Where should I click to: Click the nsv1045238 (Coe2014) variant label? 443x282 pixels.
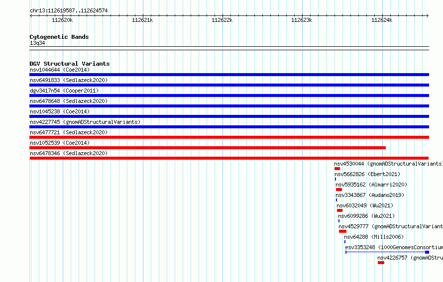(x=60, y=111)
